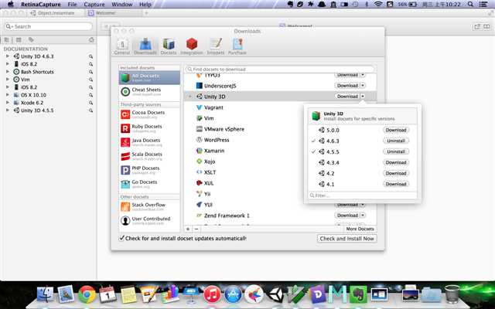Download Unity 3D 5.0.0 docset
This screenshot has width=495, height=309.
pos(396,130)
